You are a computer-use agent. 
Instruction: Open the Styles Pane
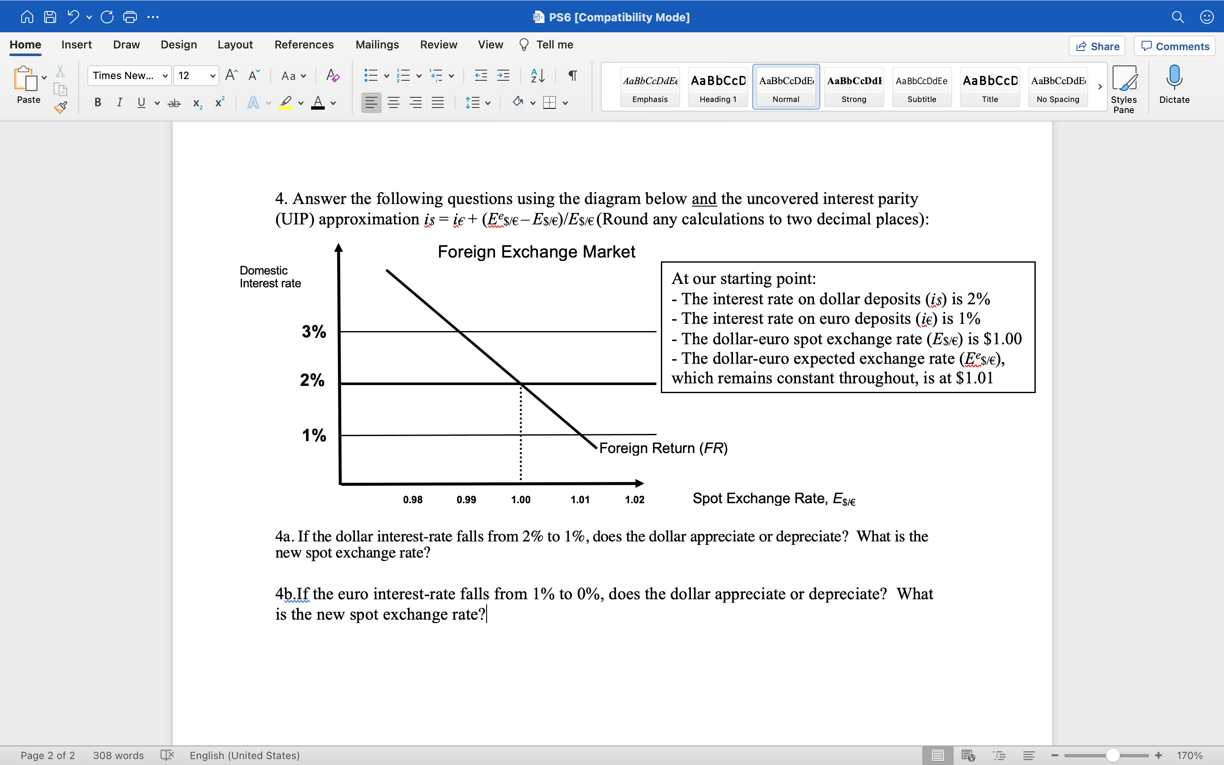click(x=1123, y=89)
